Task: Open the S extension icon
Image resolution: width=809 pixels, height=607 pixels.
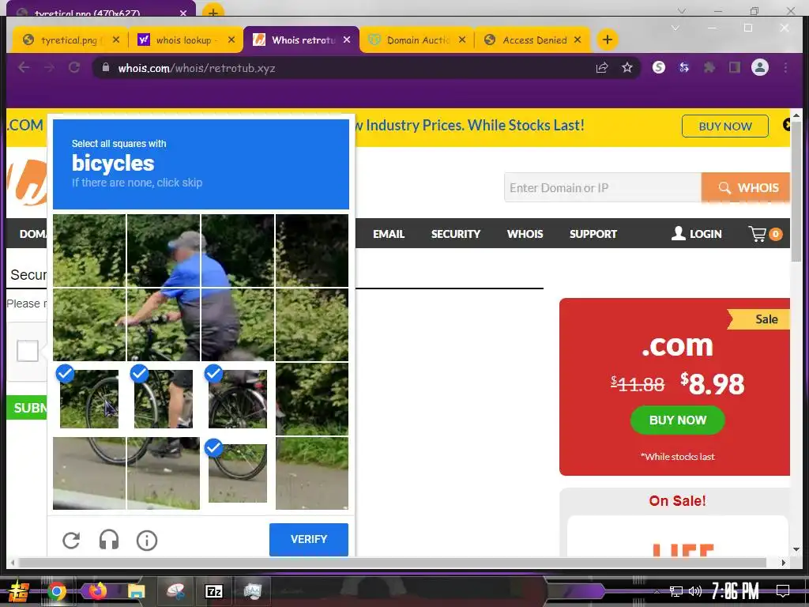Action: 659,68
